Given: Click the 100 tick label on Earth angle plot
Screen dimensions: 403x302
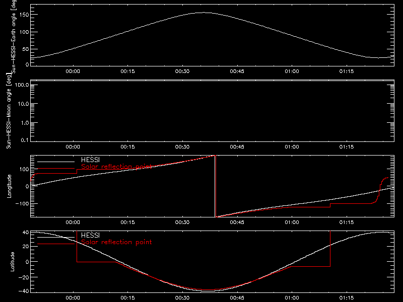Looking at the screenshot, I should coord(25,32).
